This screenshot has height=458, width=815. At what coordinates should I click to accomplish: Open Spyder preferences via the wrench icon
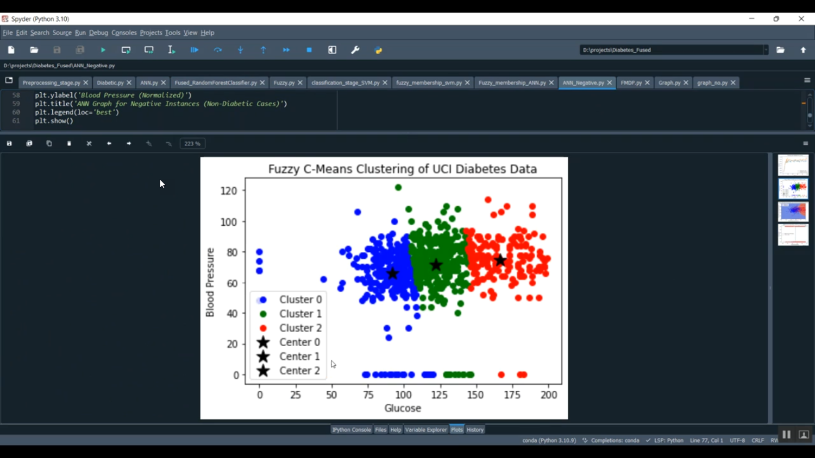(x=355, y=49)
